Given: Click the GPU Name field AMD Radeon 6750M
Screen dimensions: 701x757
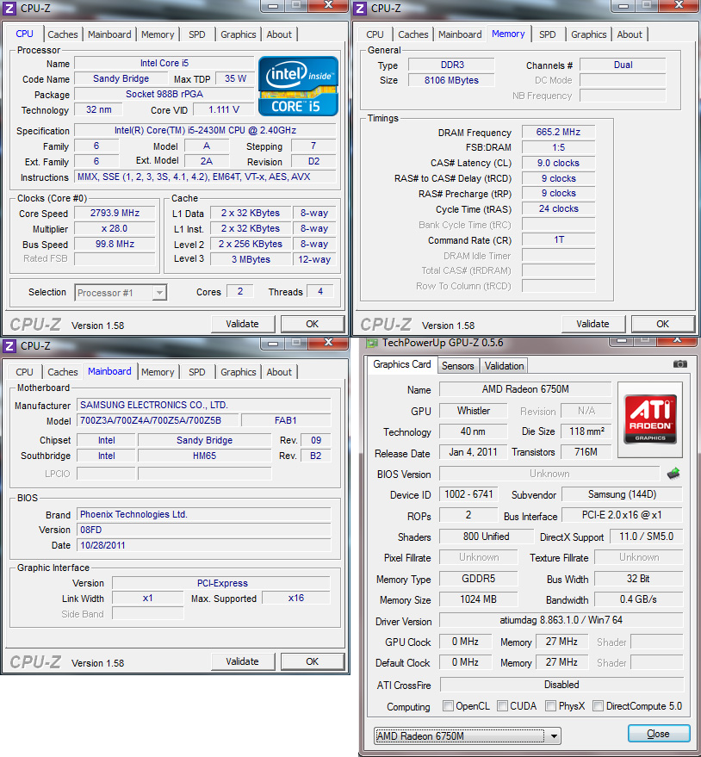Looking at the screenshot, I should (x=525, y=389).
